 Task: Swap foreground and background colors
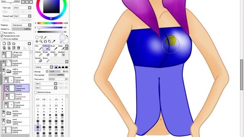click(x=67, y=36)
